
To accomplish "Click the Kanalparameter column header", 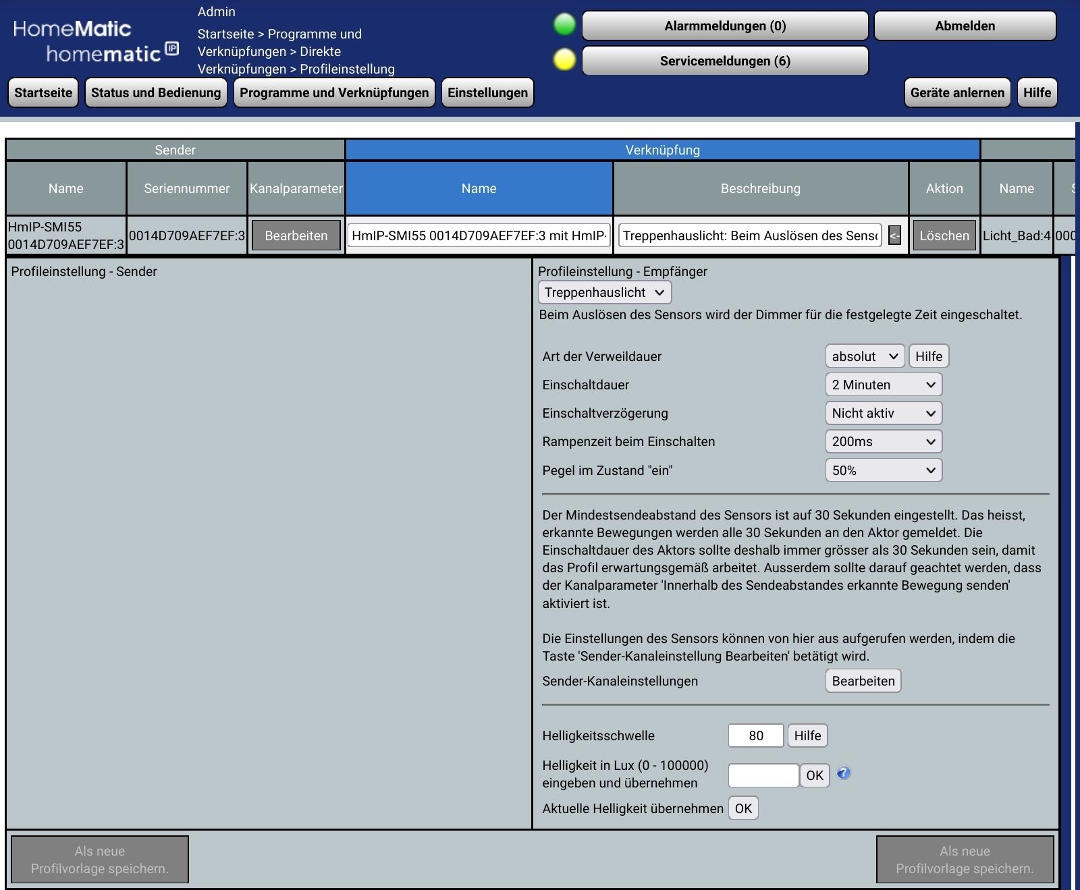I will pyautogui.click(x=296, y=188).
